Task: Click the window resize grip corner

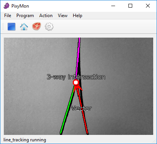Action: [x=154, y=141]
